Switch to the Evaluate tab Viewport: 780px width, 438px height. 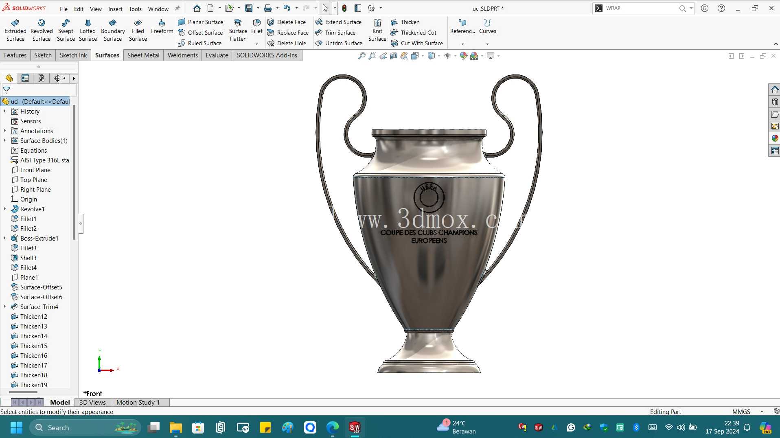click(217, 55)
